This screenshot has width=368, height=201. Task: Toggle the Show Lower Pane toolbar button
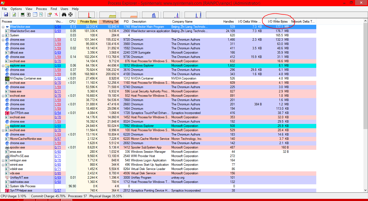35,15
